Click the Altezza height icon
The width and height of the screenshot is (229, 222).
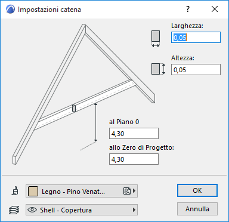tap(158, 69)
